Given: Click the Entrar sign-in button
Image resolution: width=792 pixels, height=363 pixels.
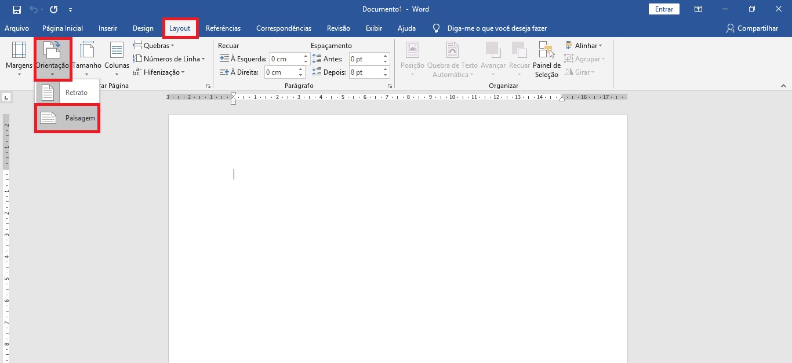Looking at the screenshot, I should click(664, 9).
